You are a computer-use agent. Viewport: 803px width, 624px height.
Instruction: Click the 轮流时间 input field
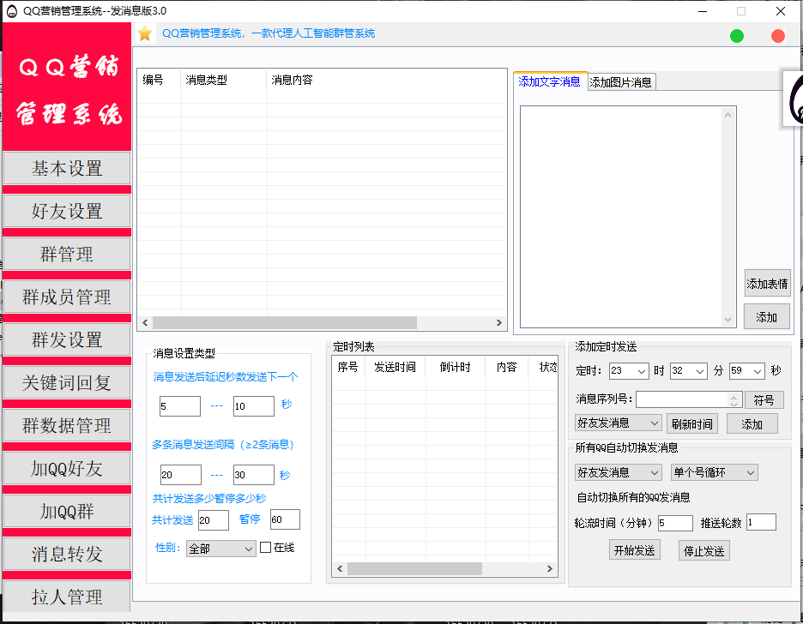(675, 523)
